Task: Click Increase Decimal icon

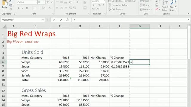Action: 93,9
